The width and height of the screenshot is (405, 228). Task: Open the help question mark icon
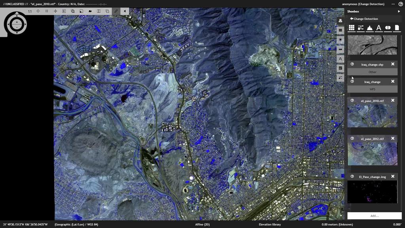pyautogui.click(x=401, y=4)
